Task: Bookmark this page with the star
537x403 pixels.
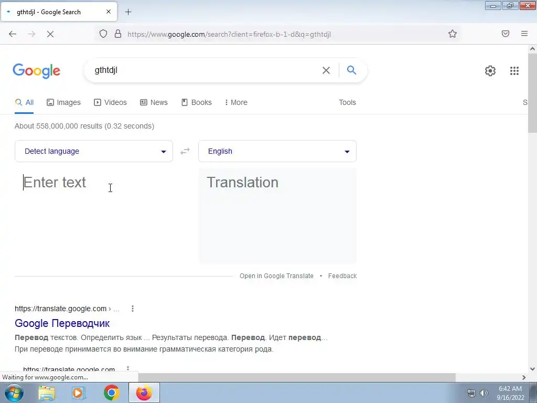Action: 453,34
